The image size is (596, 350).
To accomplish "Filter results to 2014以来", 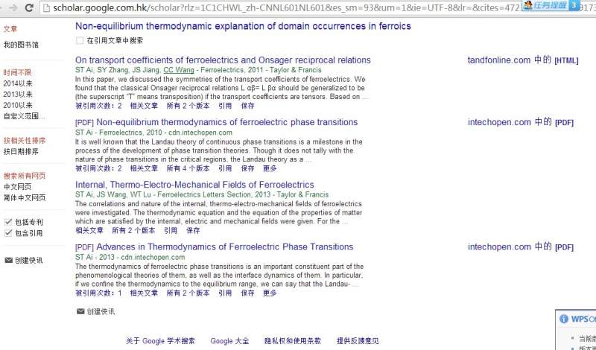I will pyautogui.click(x=18, y=83).
